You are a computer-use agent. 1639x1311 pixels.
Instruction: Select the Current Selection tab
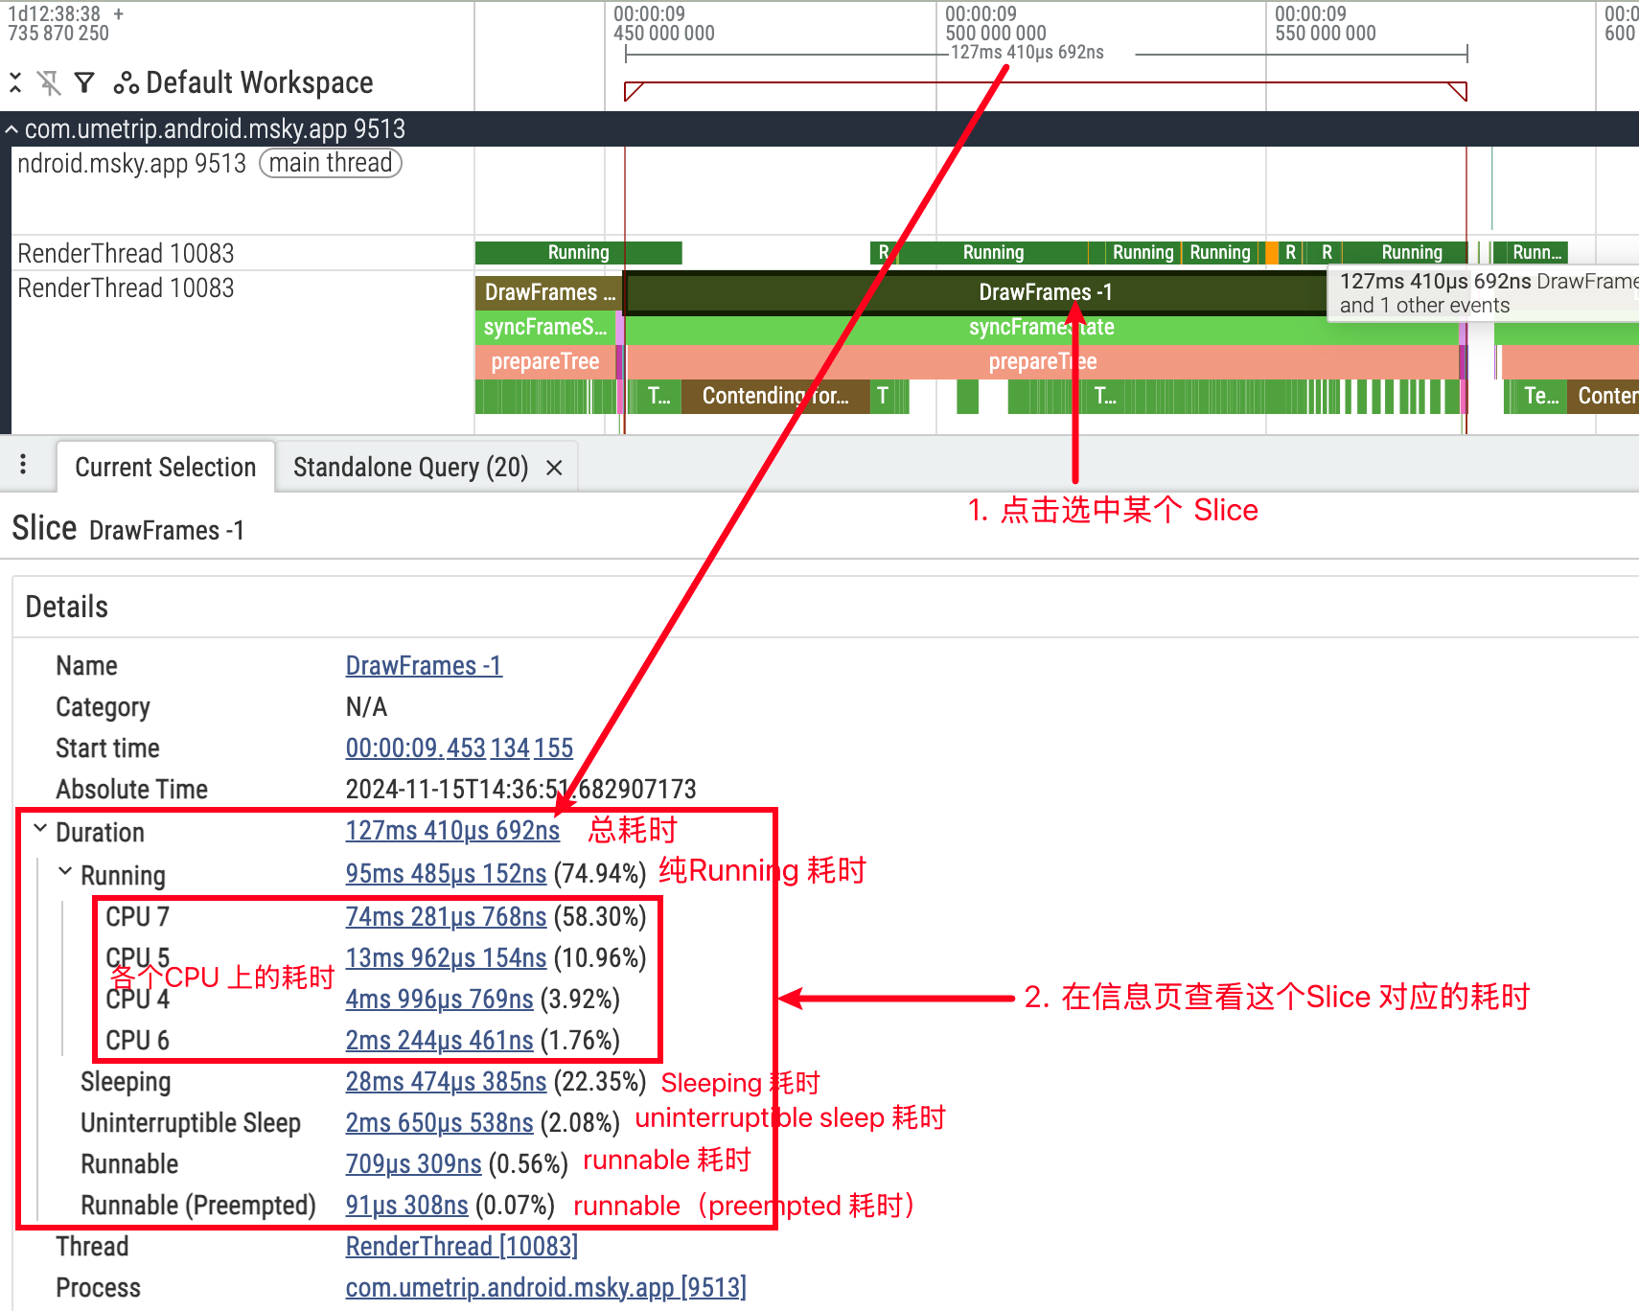click(165, 468)
